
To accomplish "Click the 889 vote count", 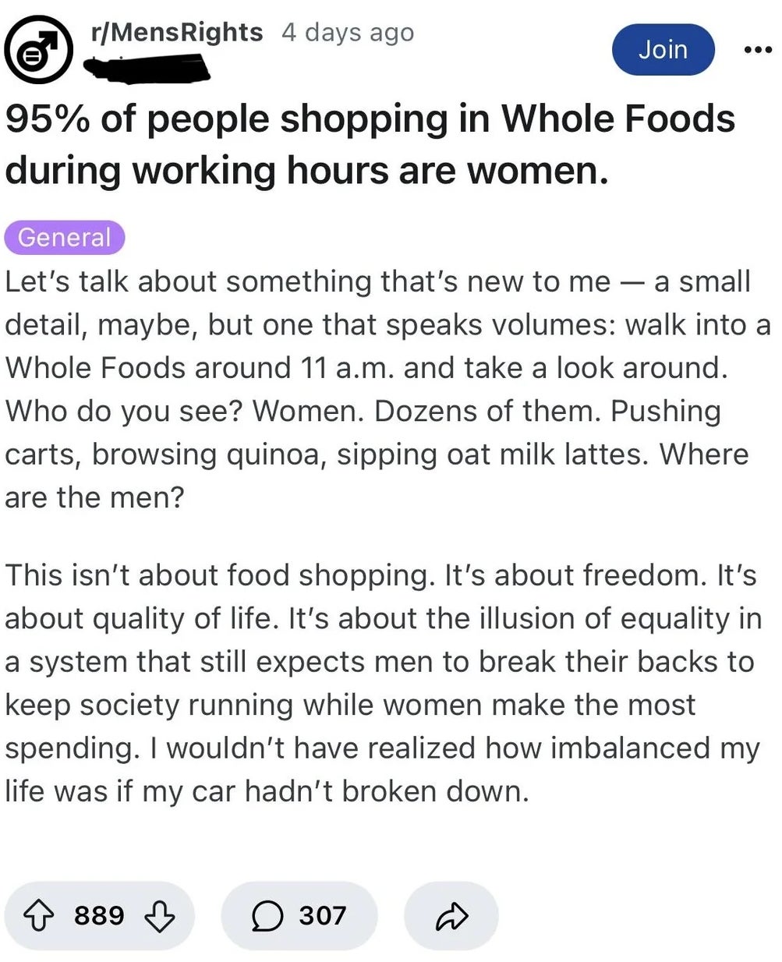I will pyautogui.click(x=99, y=916).
